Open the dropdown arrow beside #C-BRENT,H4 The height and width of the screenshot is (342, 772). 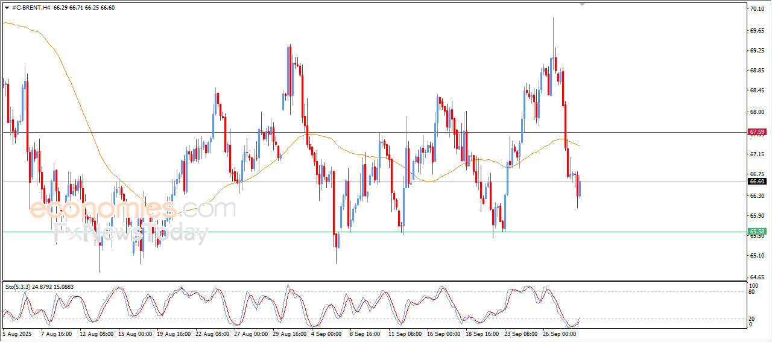tap(7, 7)
